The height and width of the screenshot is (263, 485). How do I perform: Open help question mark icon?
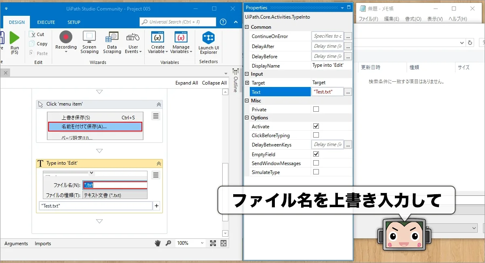223,22
